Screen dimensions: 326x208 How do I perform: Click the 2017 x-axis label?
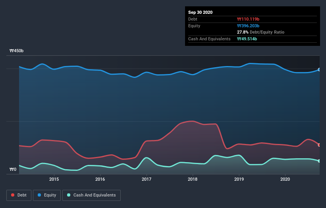(x=147, y=179)
